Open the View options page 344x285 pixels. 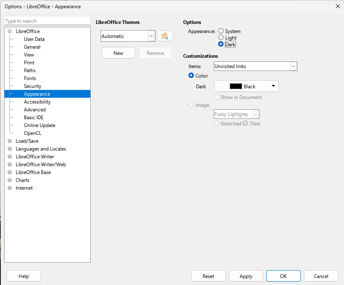[29, 54]
